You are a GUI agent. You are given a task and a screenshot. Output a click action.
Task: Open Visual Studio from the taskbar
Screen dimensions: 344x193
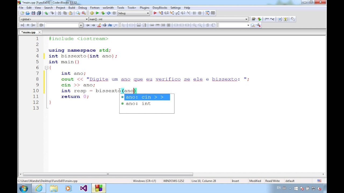pyautogui.click(x=84, y=188)
